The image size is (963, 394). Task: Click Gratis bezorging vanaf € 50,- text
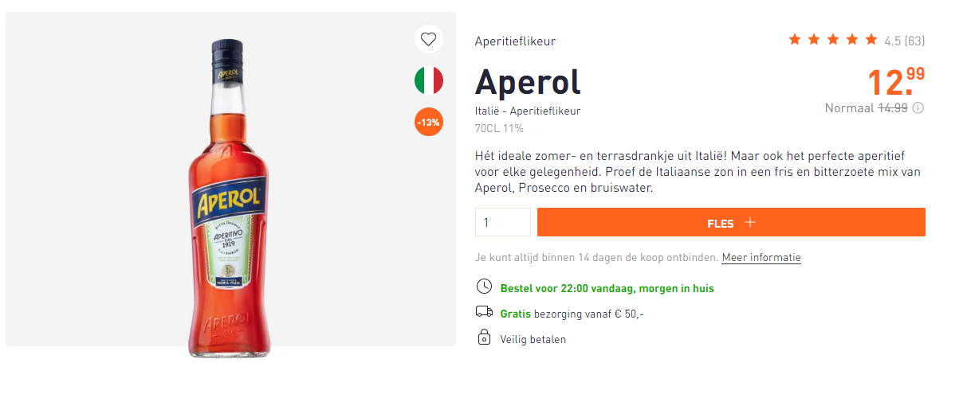pyautogui.click(x=572, y=314)
